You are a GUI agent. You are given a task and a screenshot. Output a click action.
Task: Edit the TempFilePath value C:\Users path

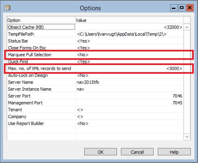(130, 34)
